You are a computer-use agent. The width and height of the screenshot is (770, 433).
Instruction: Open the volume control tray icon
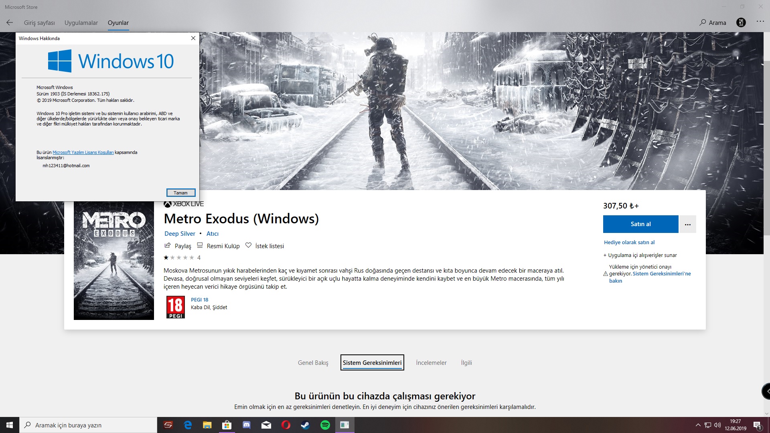(x=717, y=425)
